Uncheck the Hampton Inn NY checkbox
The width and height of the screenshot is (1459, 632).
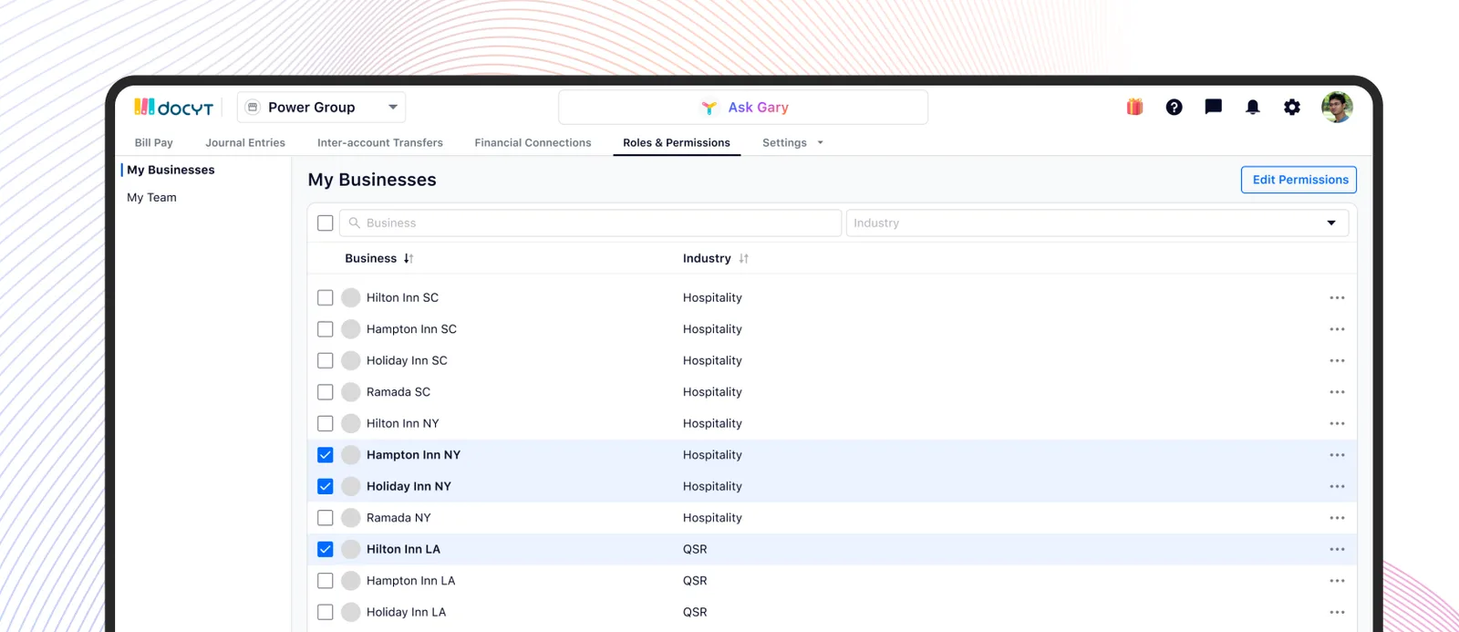(326, 455)
